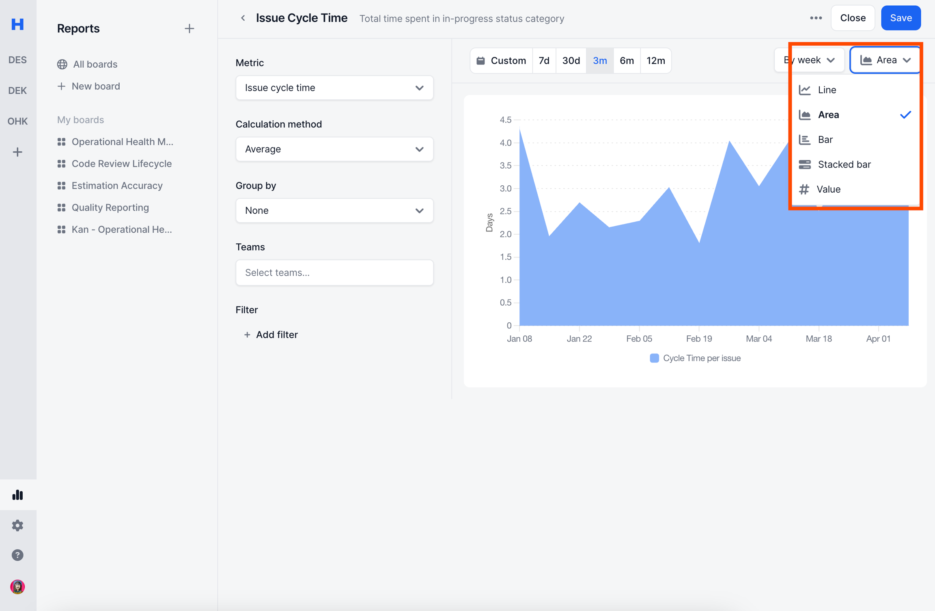935x611 pixels.
Task: Expand the Metric Issue cycle time dropdown
Action: click(334, 88)
